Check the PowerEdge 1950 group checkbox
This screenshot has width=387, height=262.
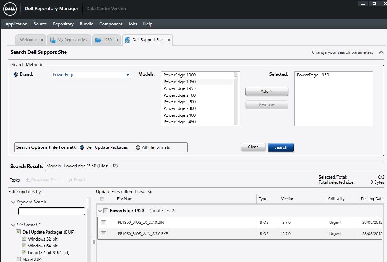tap(106, 211)
